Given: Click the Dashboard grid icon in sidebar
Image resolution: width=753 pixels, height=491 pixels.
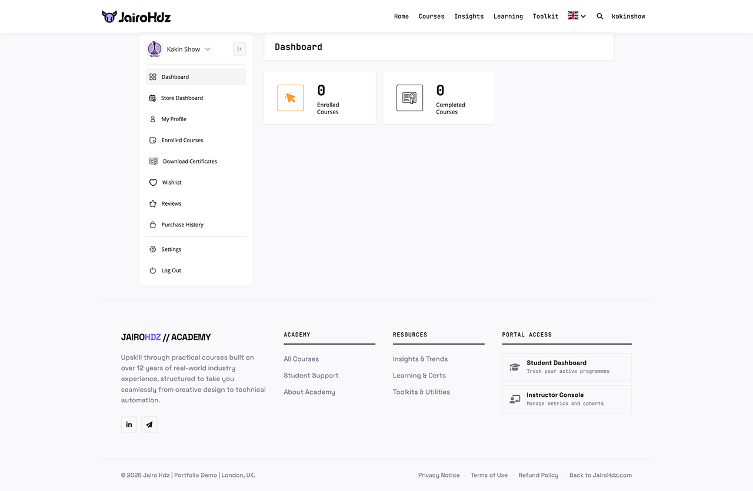Looking at the screenshot, I should [153, 77].
